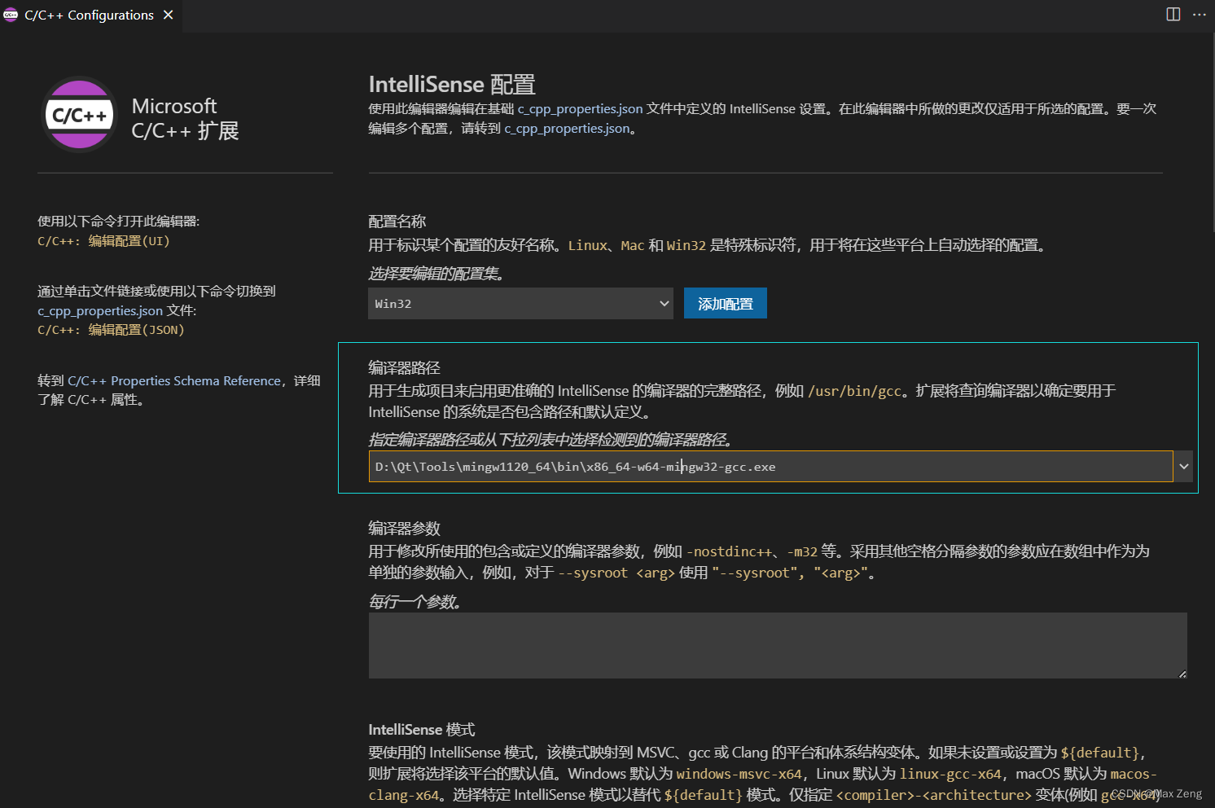Image resolution: width=1215 pixels, height=808 pixels.
Task: Click the C/C++: 编辑配置(UI) command text
Action: coord(103,241)
